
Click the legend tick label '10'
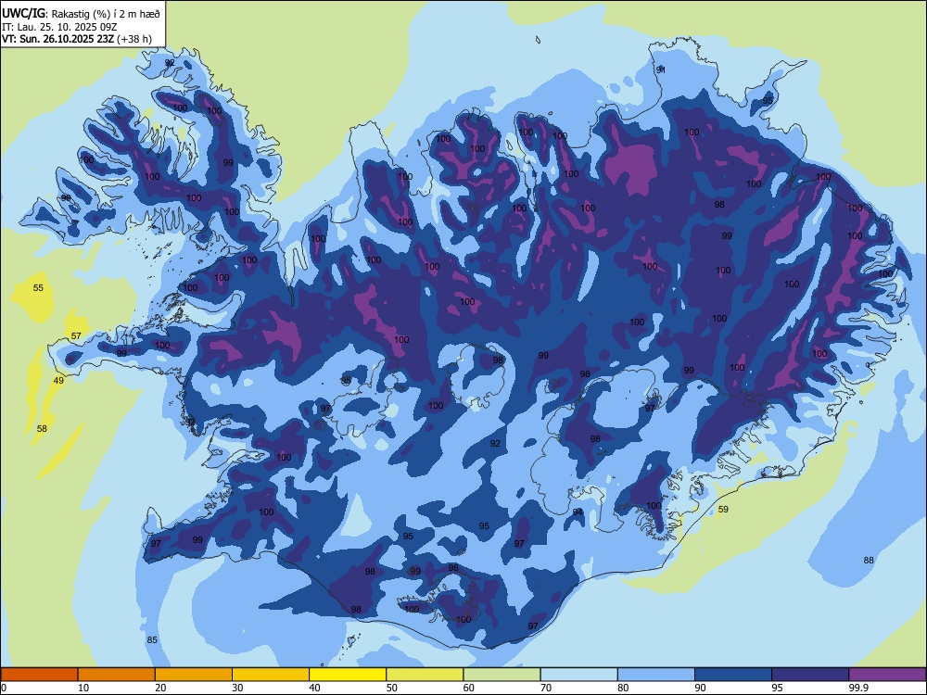(x=83, y=688)
